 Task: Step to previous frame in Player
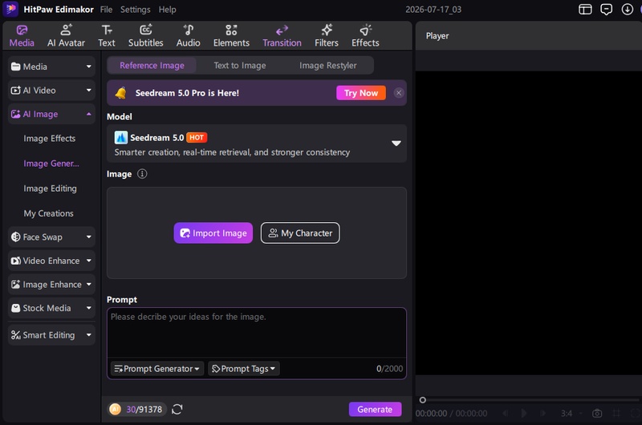tap(506, 413)
